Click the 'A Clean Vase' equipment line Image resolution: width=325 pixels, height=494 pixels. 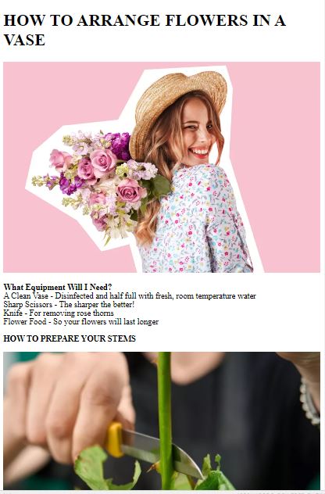pyautogui.click(x=130, y=295)
